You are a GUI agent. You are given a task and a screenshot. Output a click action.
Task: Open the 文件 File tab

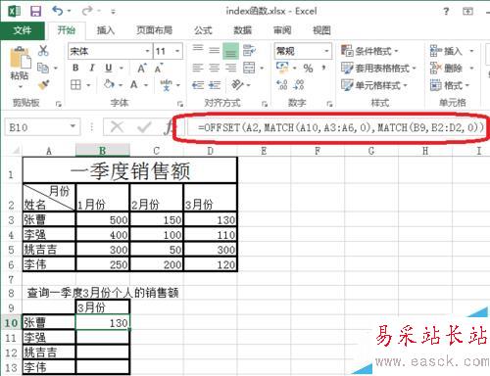(23, 30)
